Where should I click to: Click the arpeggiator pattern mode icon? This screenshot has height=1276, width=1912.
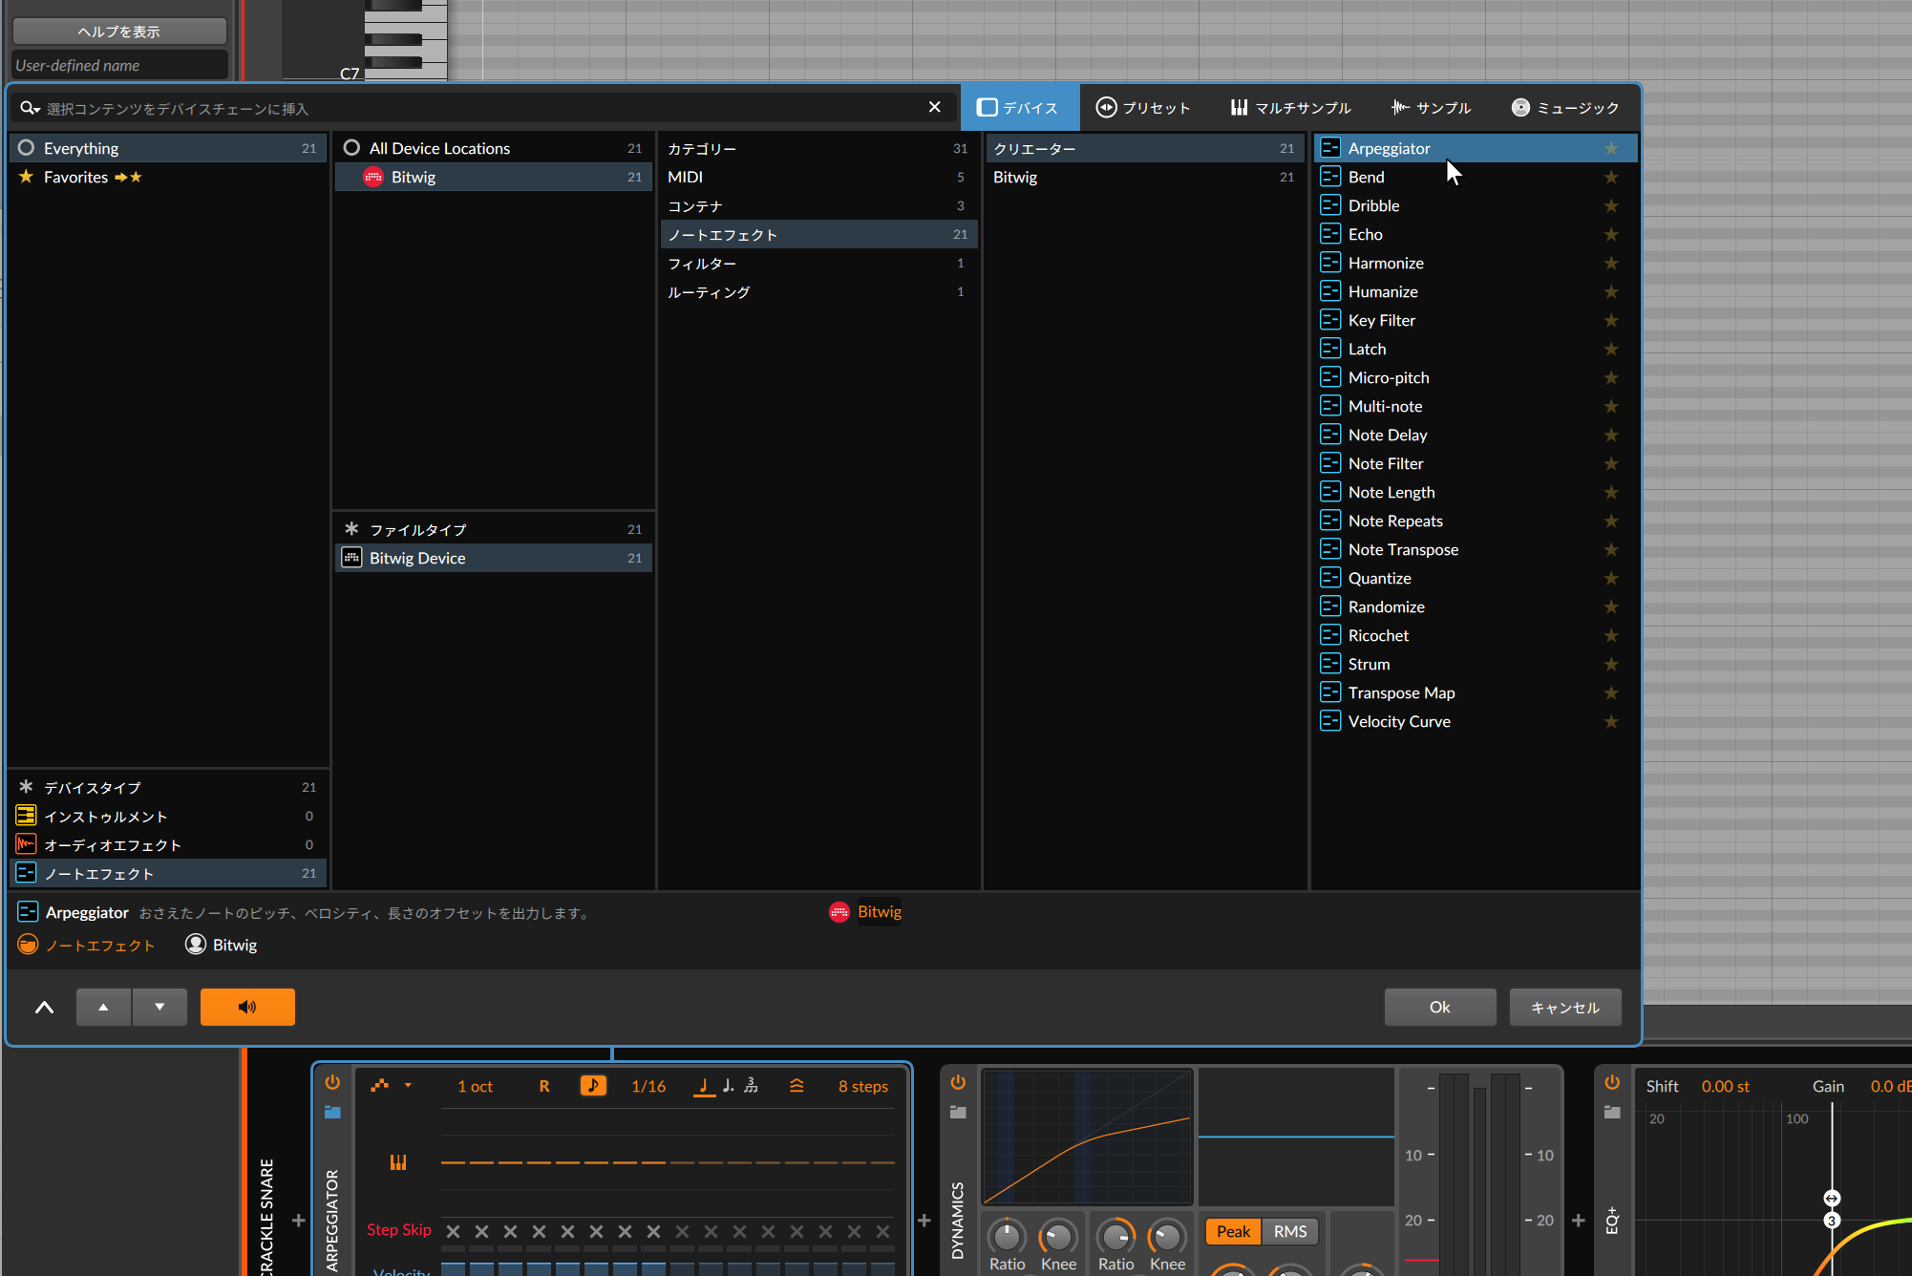380,1085
